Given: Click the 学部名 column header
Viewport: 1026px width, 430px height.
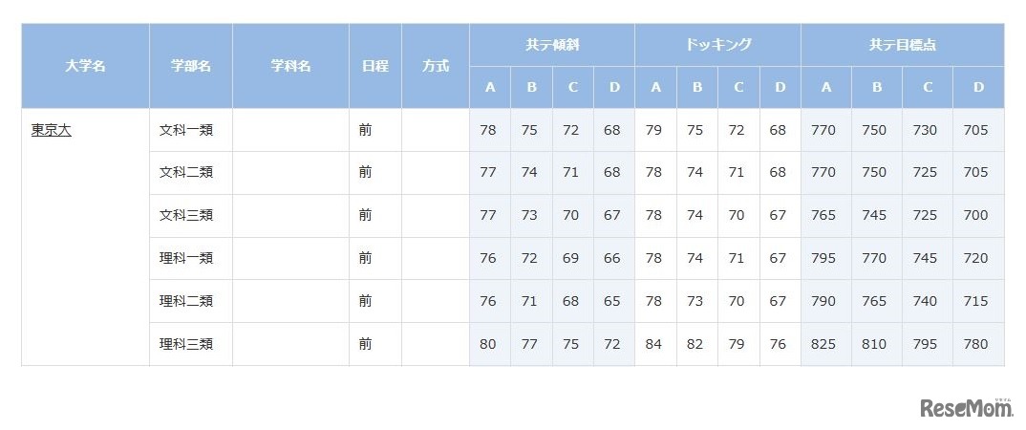Looking at the screenshot, I should (191, 67).
